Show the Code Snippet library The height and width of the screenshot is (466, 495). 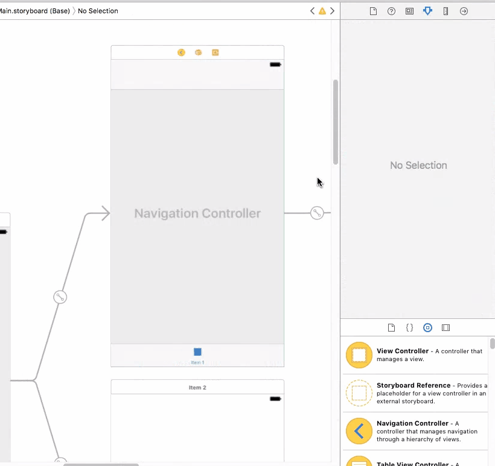(409, 328)
